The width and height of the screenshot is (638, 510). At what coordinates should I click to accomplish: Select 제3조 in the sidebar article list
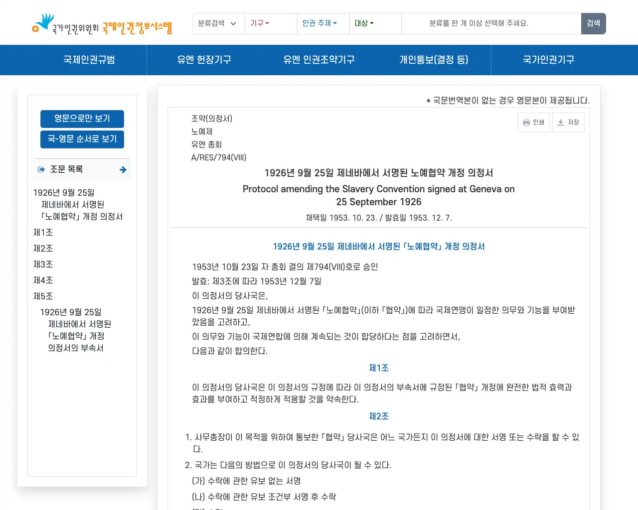[42, 264]
